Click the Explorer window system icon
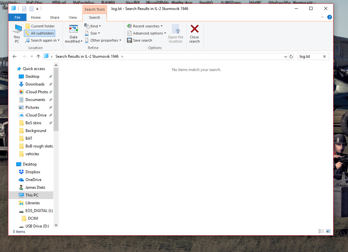Screen dimensions: 348x252 [x=14, y=8]
